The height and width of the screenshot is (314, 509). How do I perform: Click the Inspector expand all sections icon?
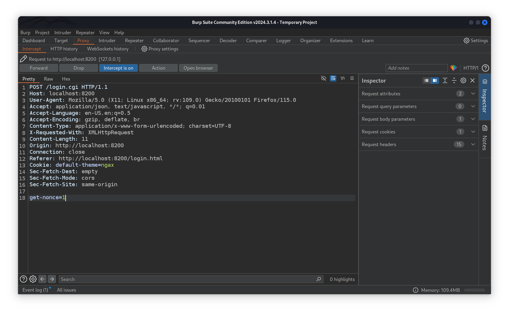pyautogui.click(x=445, y=81)
